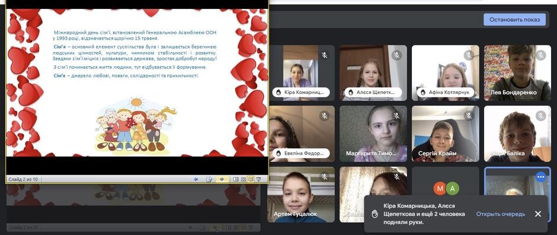Click the muted mic icon on Сергій Крайм's tile
The image size is (557, 235).
click(x=469, y=116)
